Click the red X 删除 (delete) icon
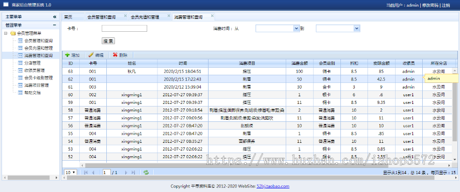Image resolution: width=460 pixels, height=192 pixels. (116, 55)
